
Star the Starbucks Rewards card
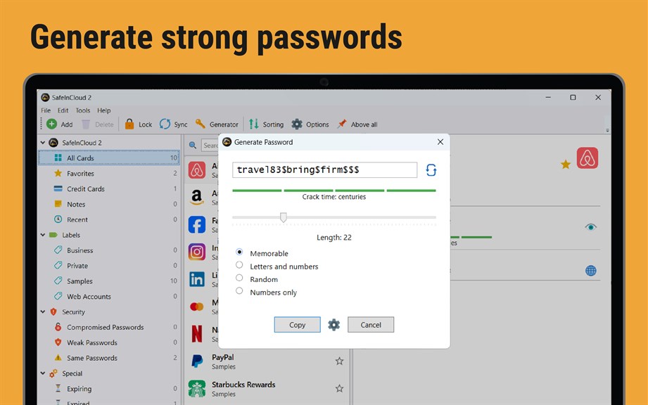339,389
